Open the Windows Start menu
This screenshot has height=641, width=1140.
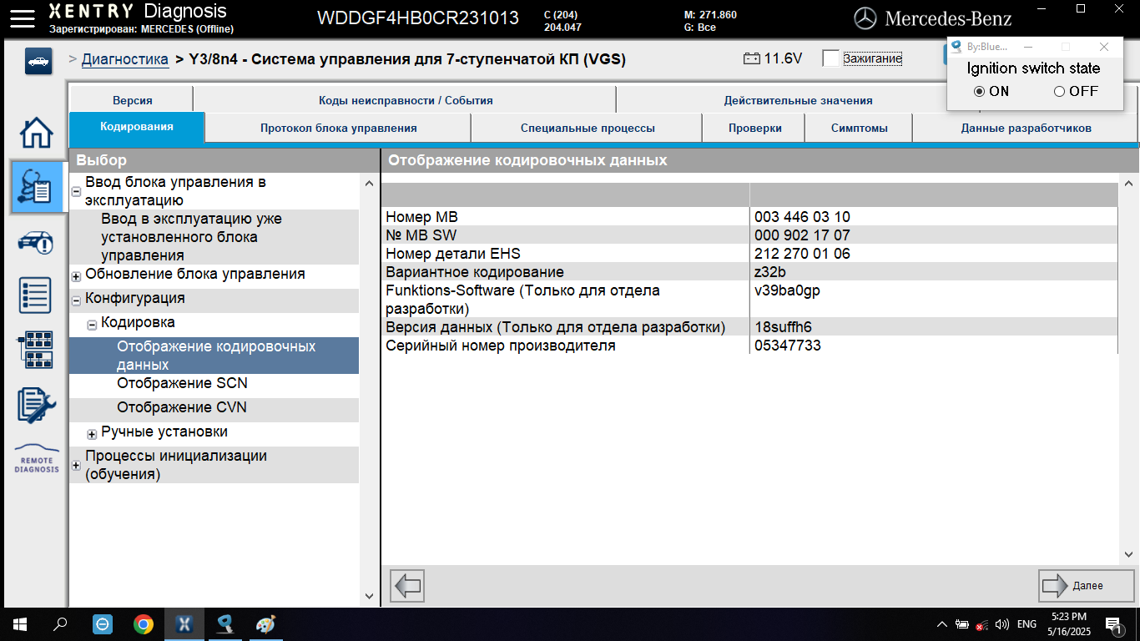click(x=19, y=623)
